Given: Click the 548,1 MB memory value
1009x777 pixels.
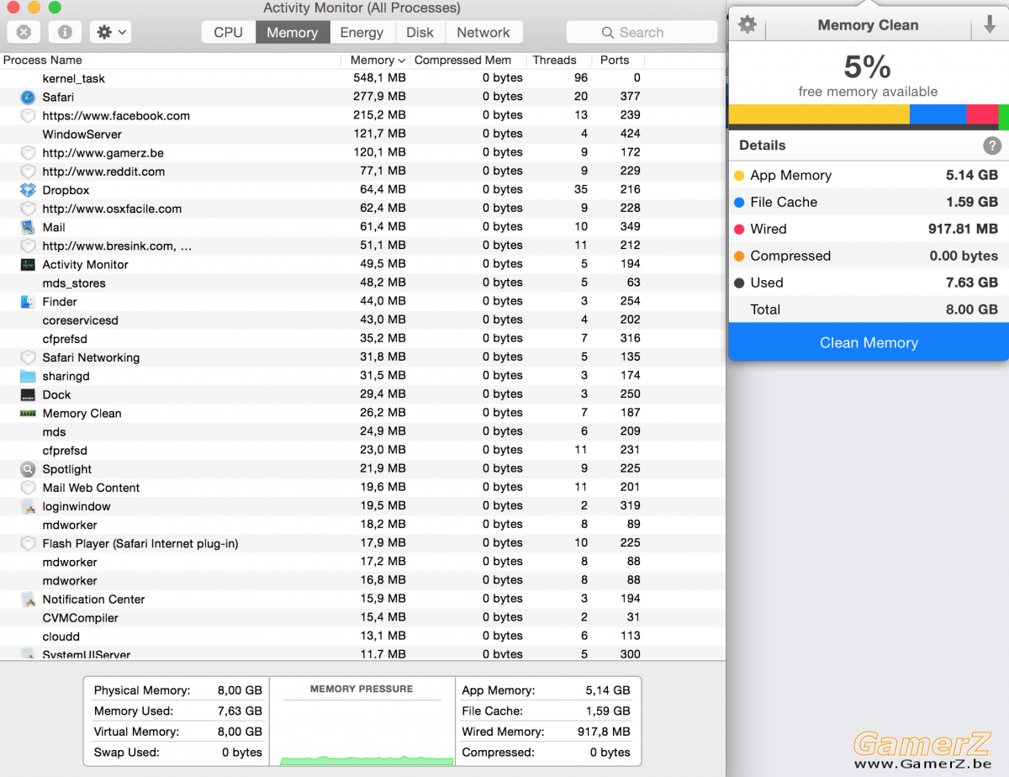Looking at the screenshot, I should point(379,78).
